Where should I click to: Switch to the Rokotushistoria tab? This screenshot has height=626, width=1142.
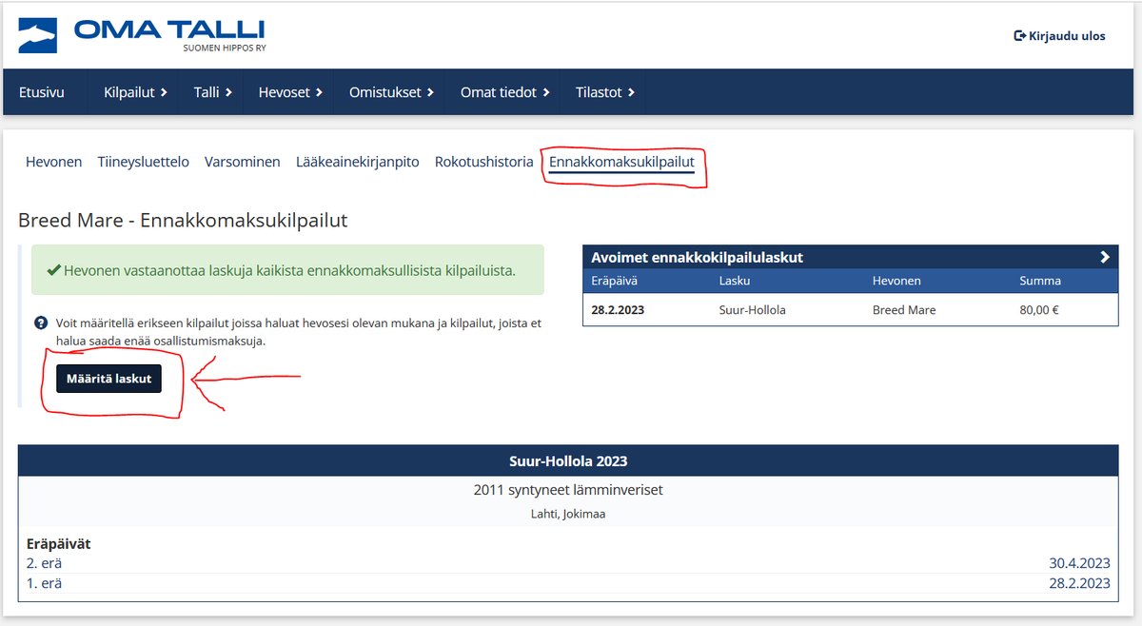pyautogui.click(x=483, y=162)
